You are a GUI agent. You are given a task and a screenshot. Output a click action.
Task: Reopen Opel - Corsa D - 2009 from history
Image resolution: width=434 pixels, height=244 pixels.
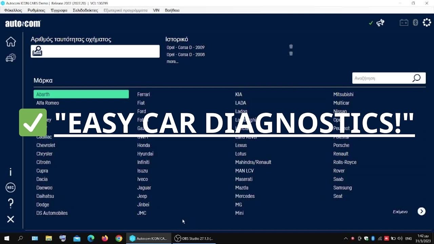185,47
